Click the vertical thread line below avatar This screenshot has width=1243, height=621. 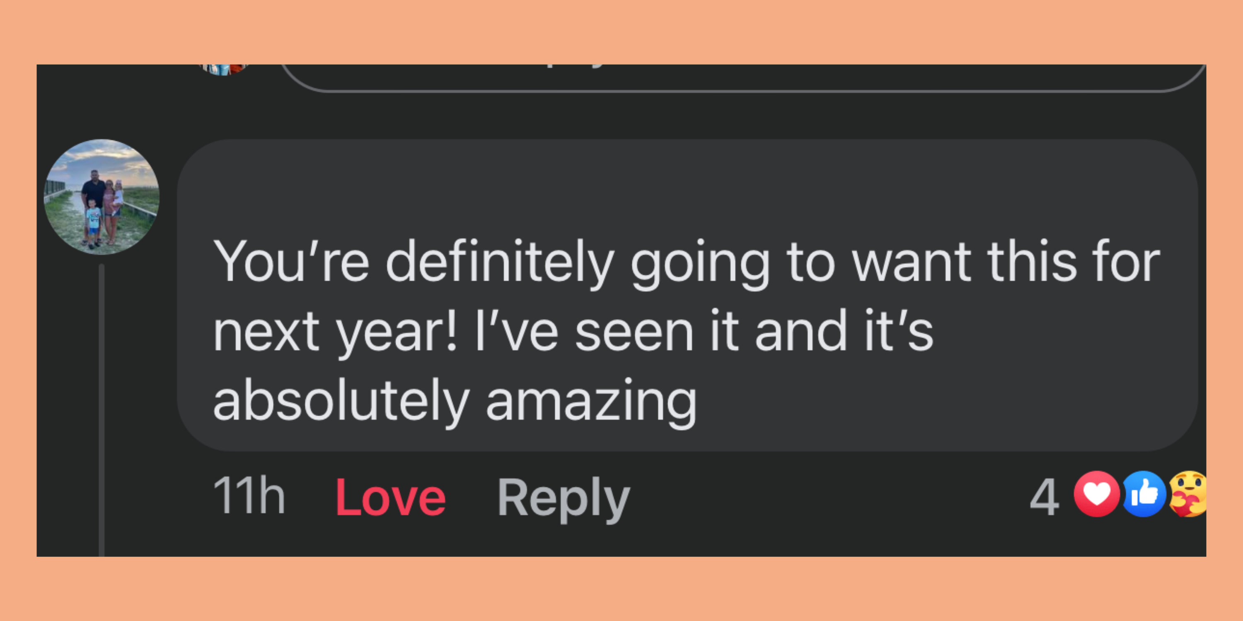tap(102, 410)
